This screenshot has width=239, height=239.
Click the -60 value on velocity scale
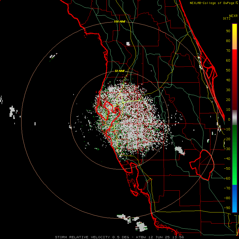[227, 178]
